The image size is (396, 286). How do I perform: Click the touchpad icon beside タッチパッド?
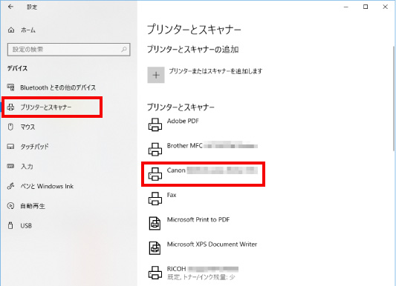10,146
